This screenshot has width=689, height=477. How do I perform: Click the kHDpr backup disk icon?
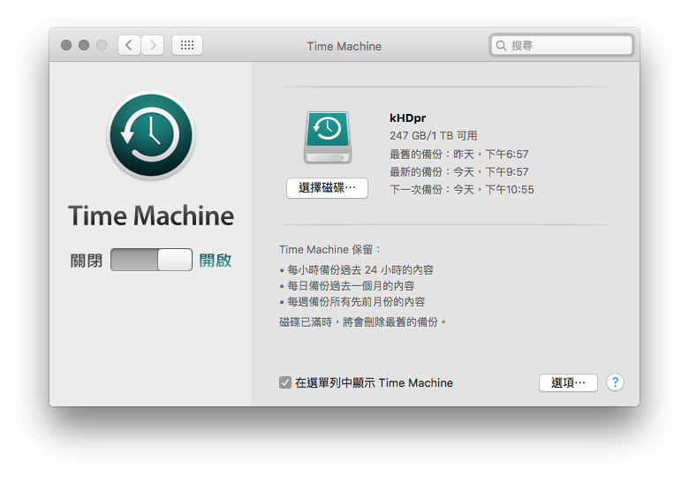pyautogui.click(x=328, y=138)
